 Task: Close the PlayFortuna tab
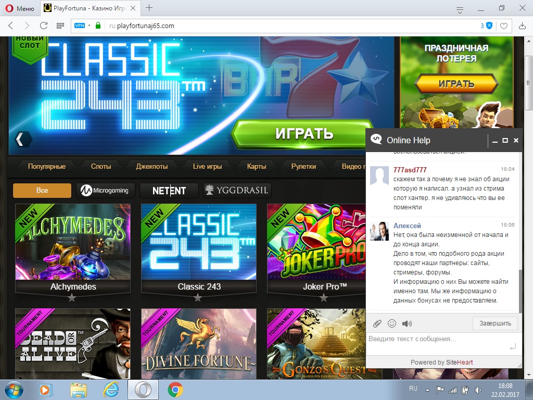click(133, 8)
